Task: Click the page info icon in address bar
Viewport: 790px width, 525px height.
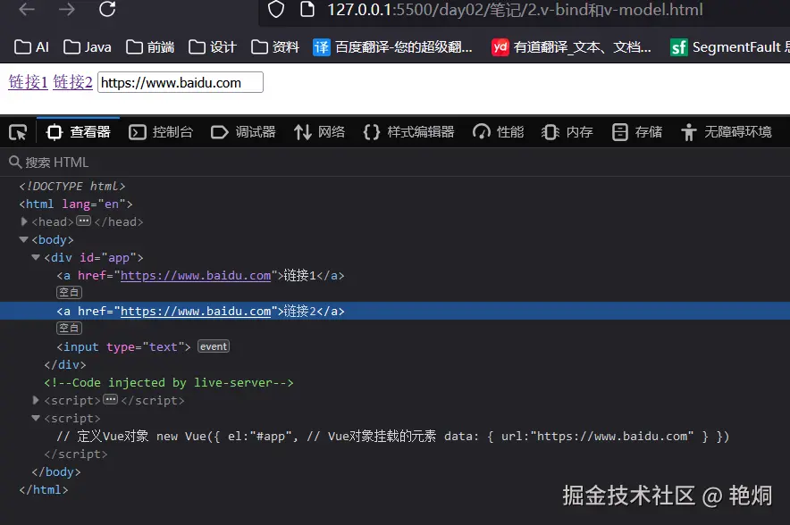Action: (307, 9)
